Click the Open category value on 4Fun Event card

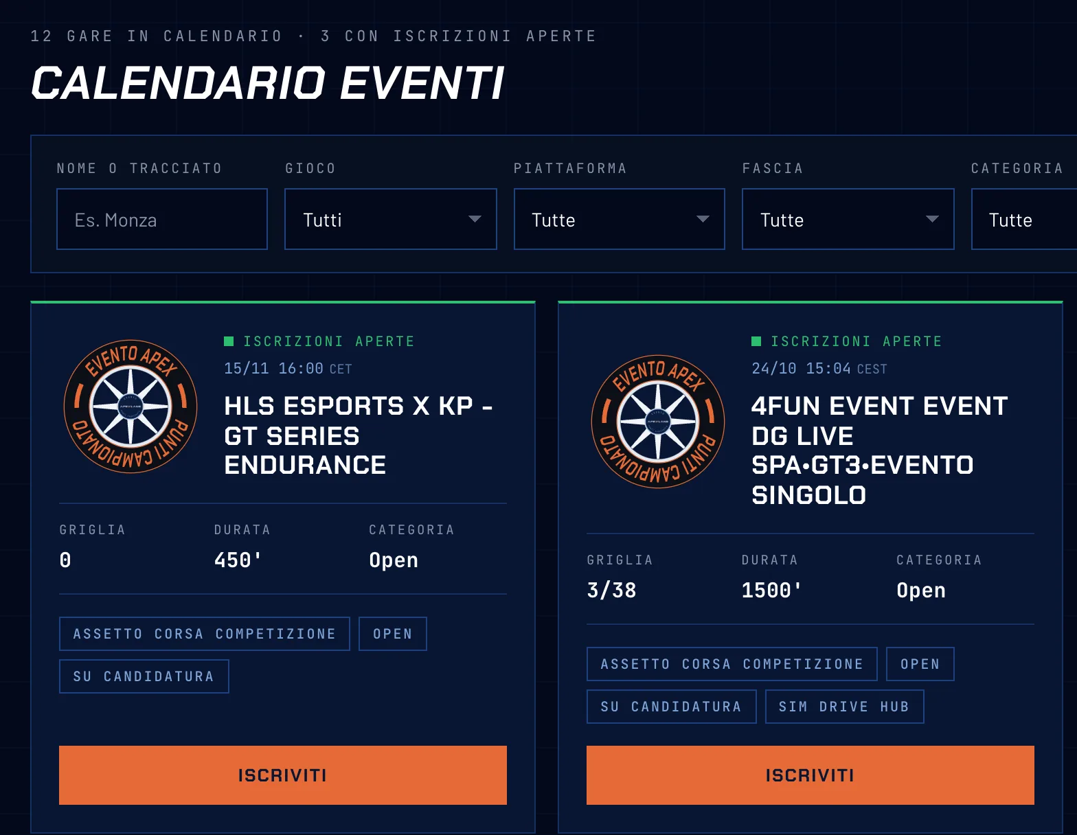[x=921, y=591]
